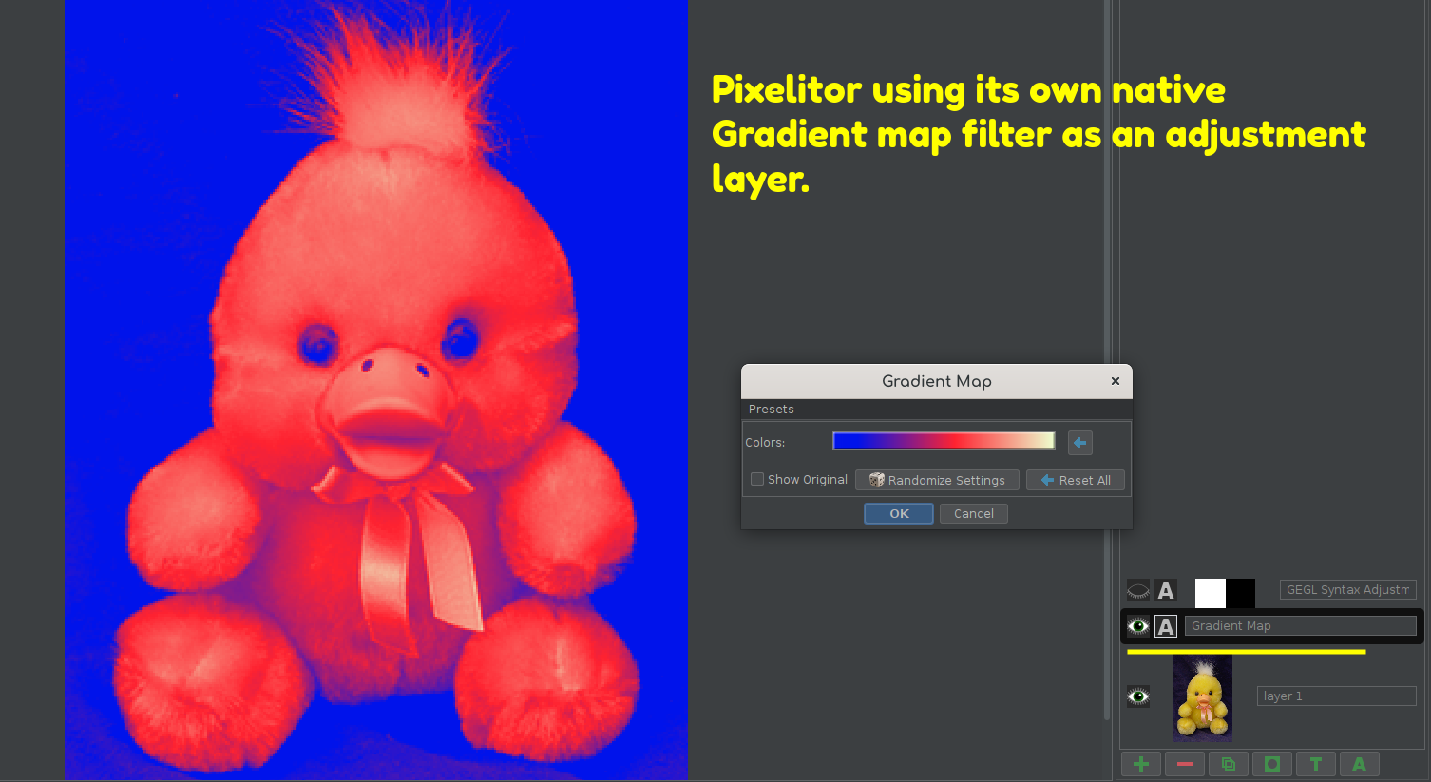Image resolution: width=1431 pixels, height=782 pixels.
Task: Add adjustment layer with green A icon
Action: click(x=1360, y=764)
